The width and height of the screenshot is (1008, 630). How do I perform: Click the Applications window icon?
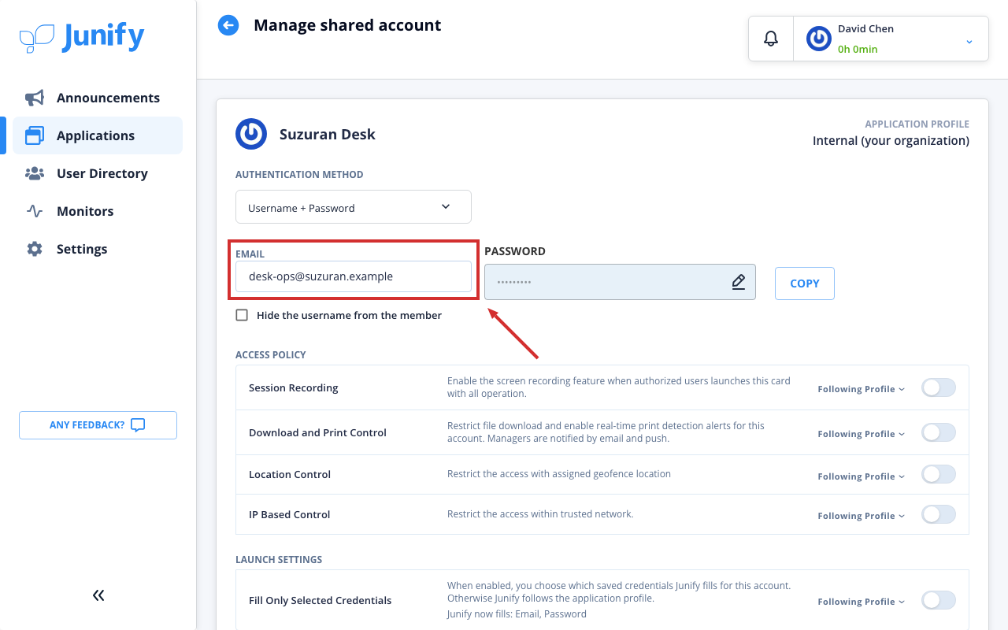pyautogui.click(x=35, y=135)
